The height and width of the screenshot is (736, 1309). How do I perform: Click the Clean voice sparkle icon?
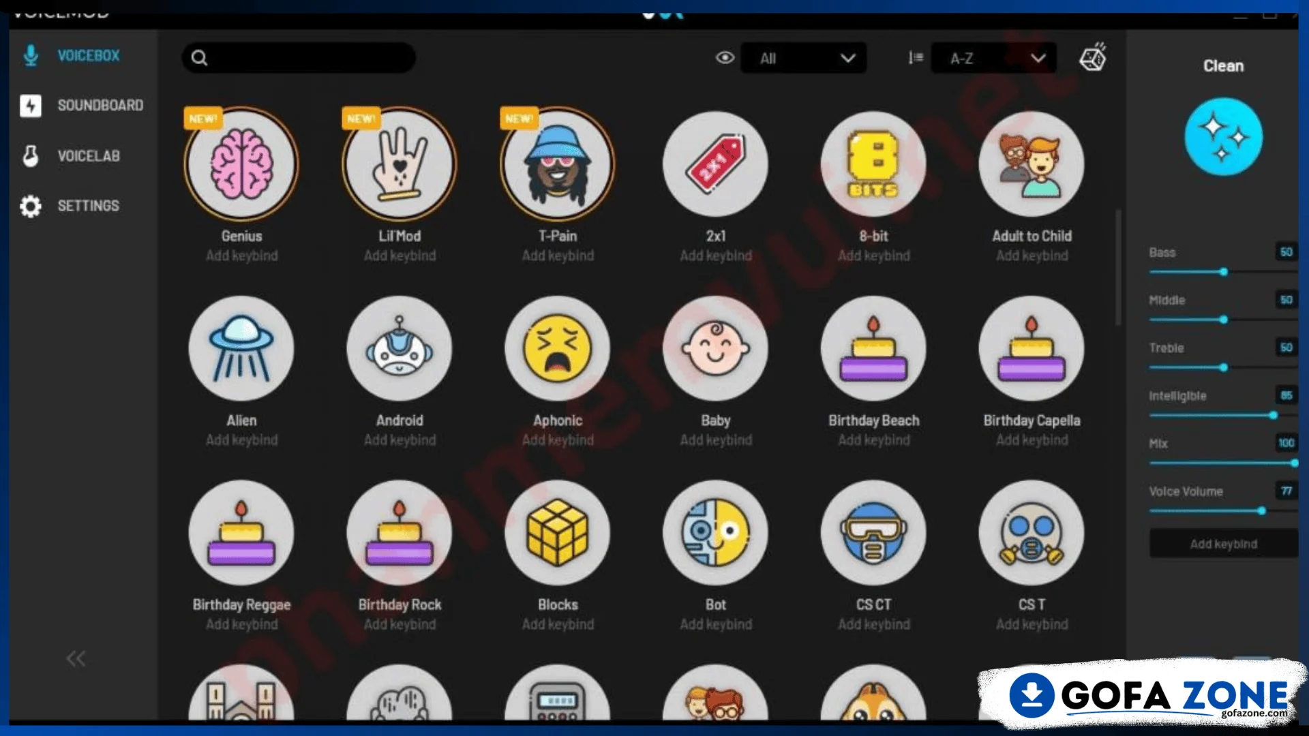(x=1224, y=136)
